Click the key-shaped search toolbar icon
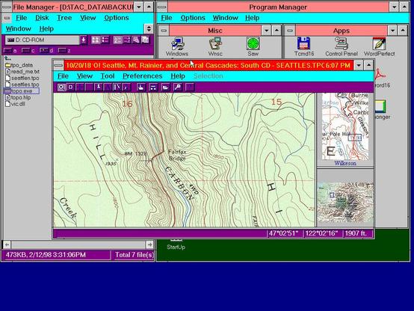The image size is (414, 311). pyautogui.click(x=177, y=87)
